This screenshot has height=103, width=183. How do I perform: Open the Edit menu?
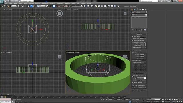coord(6,3)
